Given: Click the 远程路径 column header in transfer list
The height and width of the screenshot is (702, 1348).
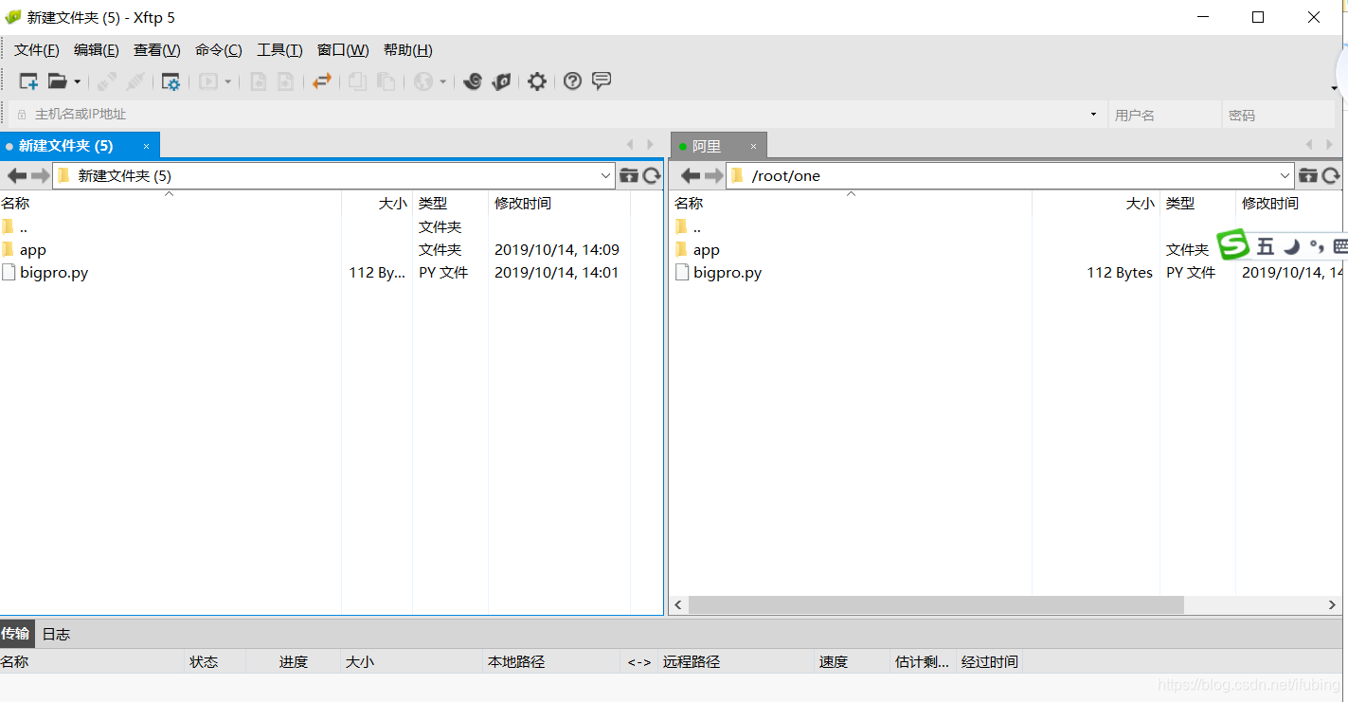Looking at the screenshot, I should tap(736, 661).
